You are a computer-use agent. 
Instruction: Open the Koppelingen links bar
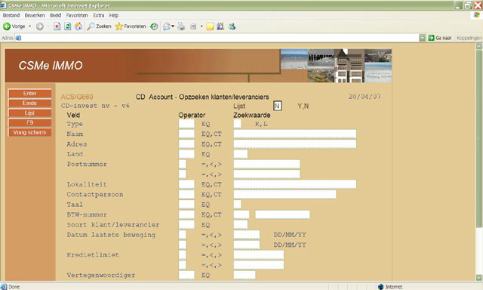[469, 38]
